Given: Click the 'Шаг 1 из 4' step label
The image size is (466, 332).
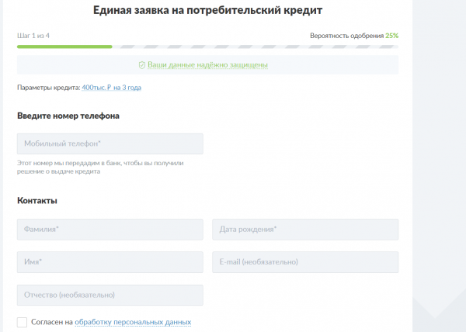Looking at the screenshot, I should point(33,36).
